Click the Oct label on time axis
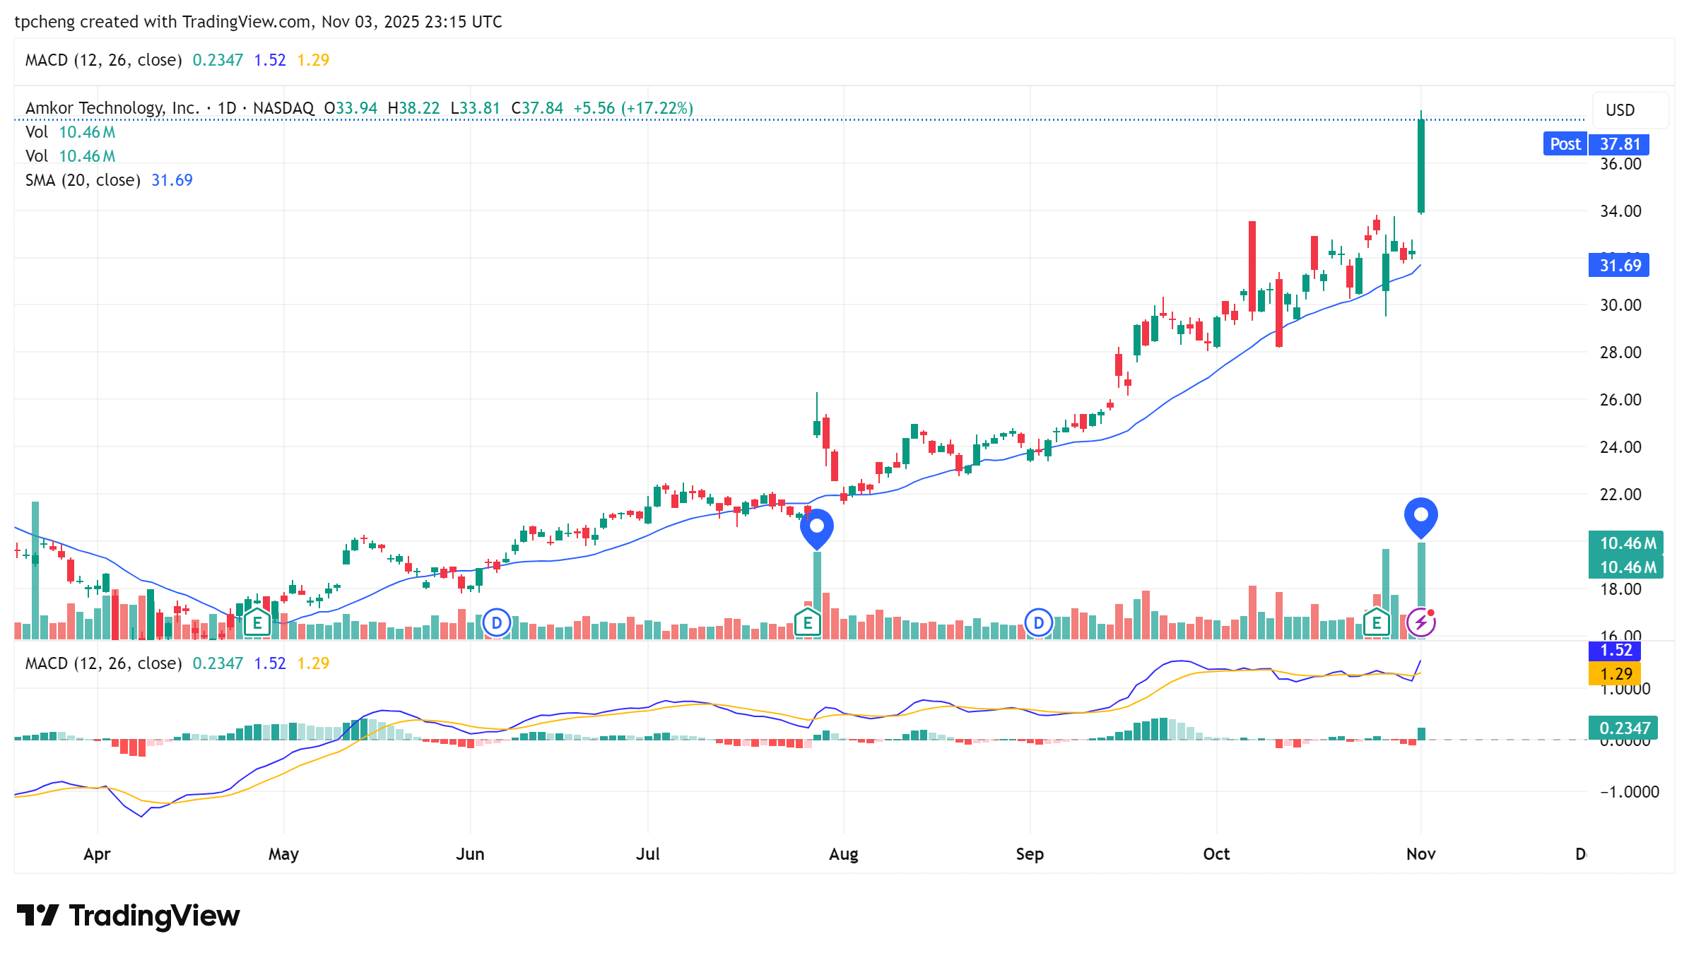The width and height of the screenshot is (1689, 958). pos(1216,854)
